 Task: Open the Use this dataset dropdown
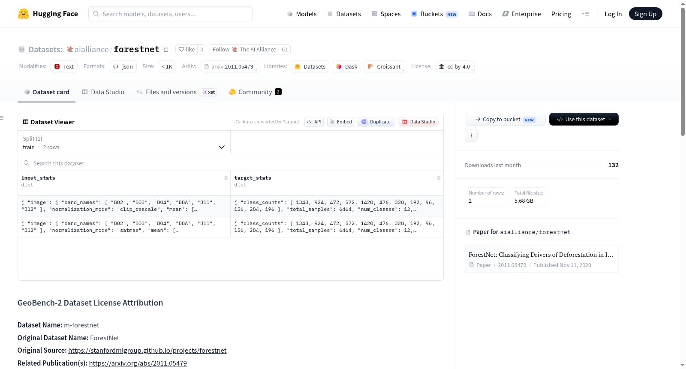point(584,119)
